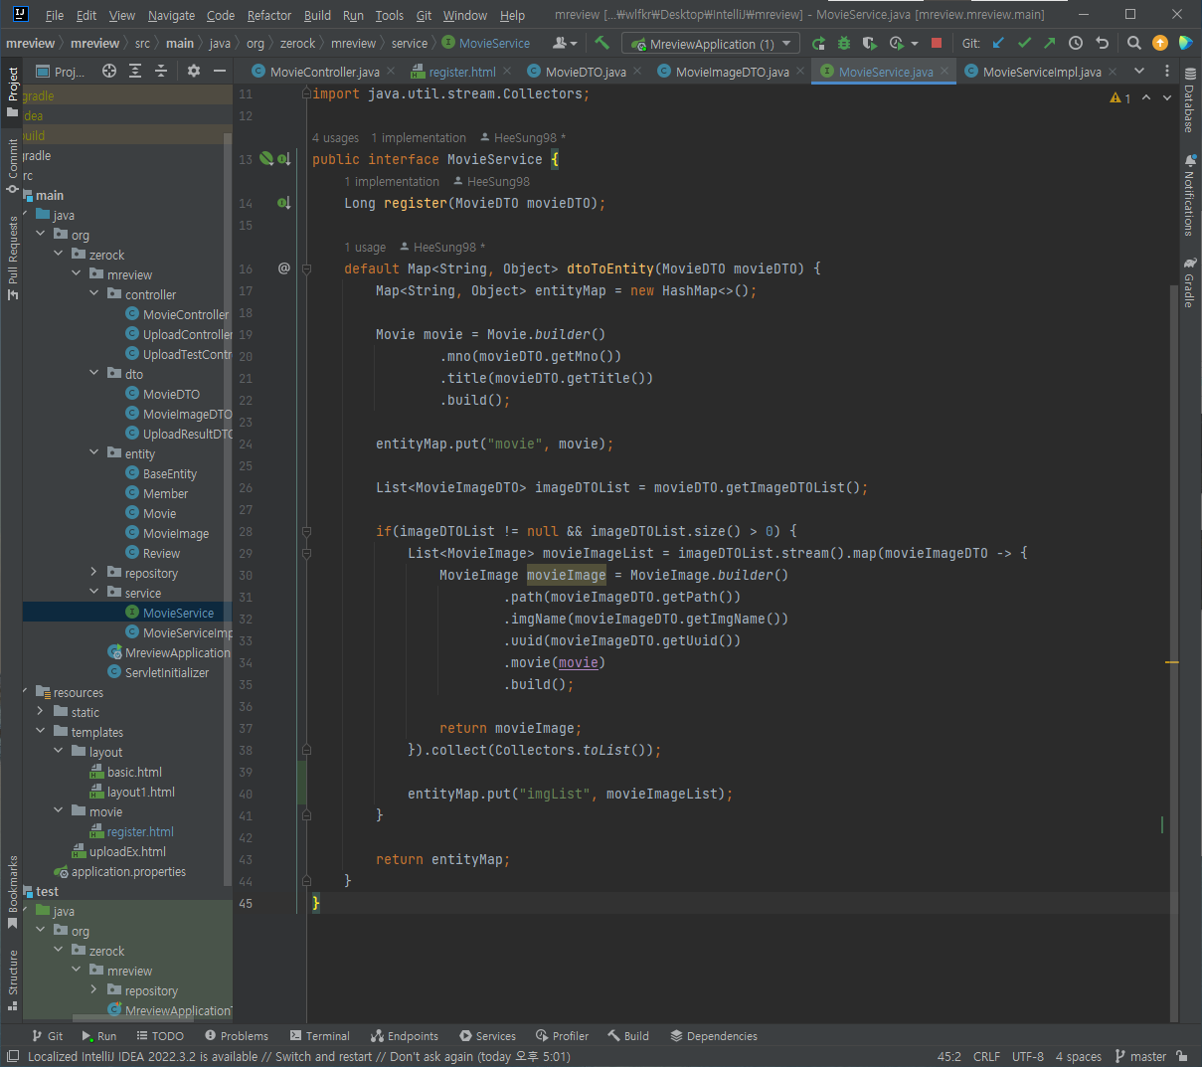Open Git Show History clock icon
Image resolution: width=1202 pixels, height=1067 pixels.
tap(1076, 43)
